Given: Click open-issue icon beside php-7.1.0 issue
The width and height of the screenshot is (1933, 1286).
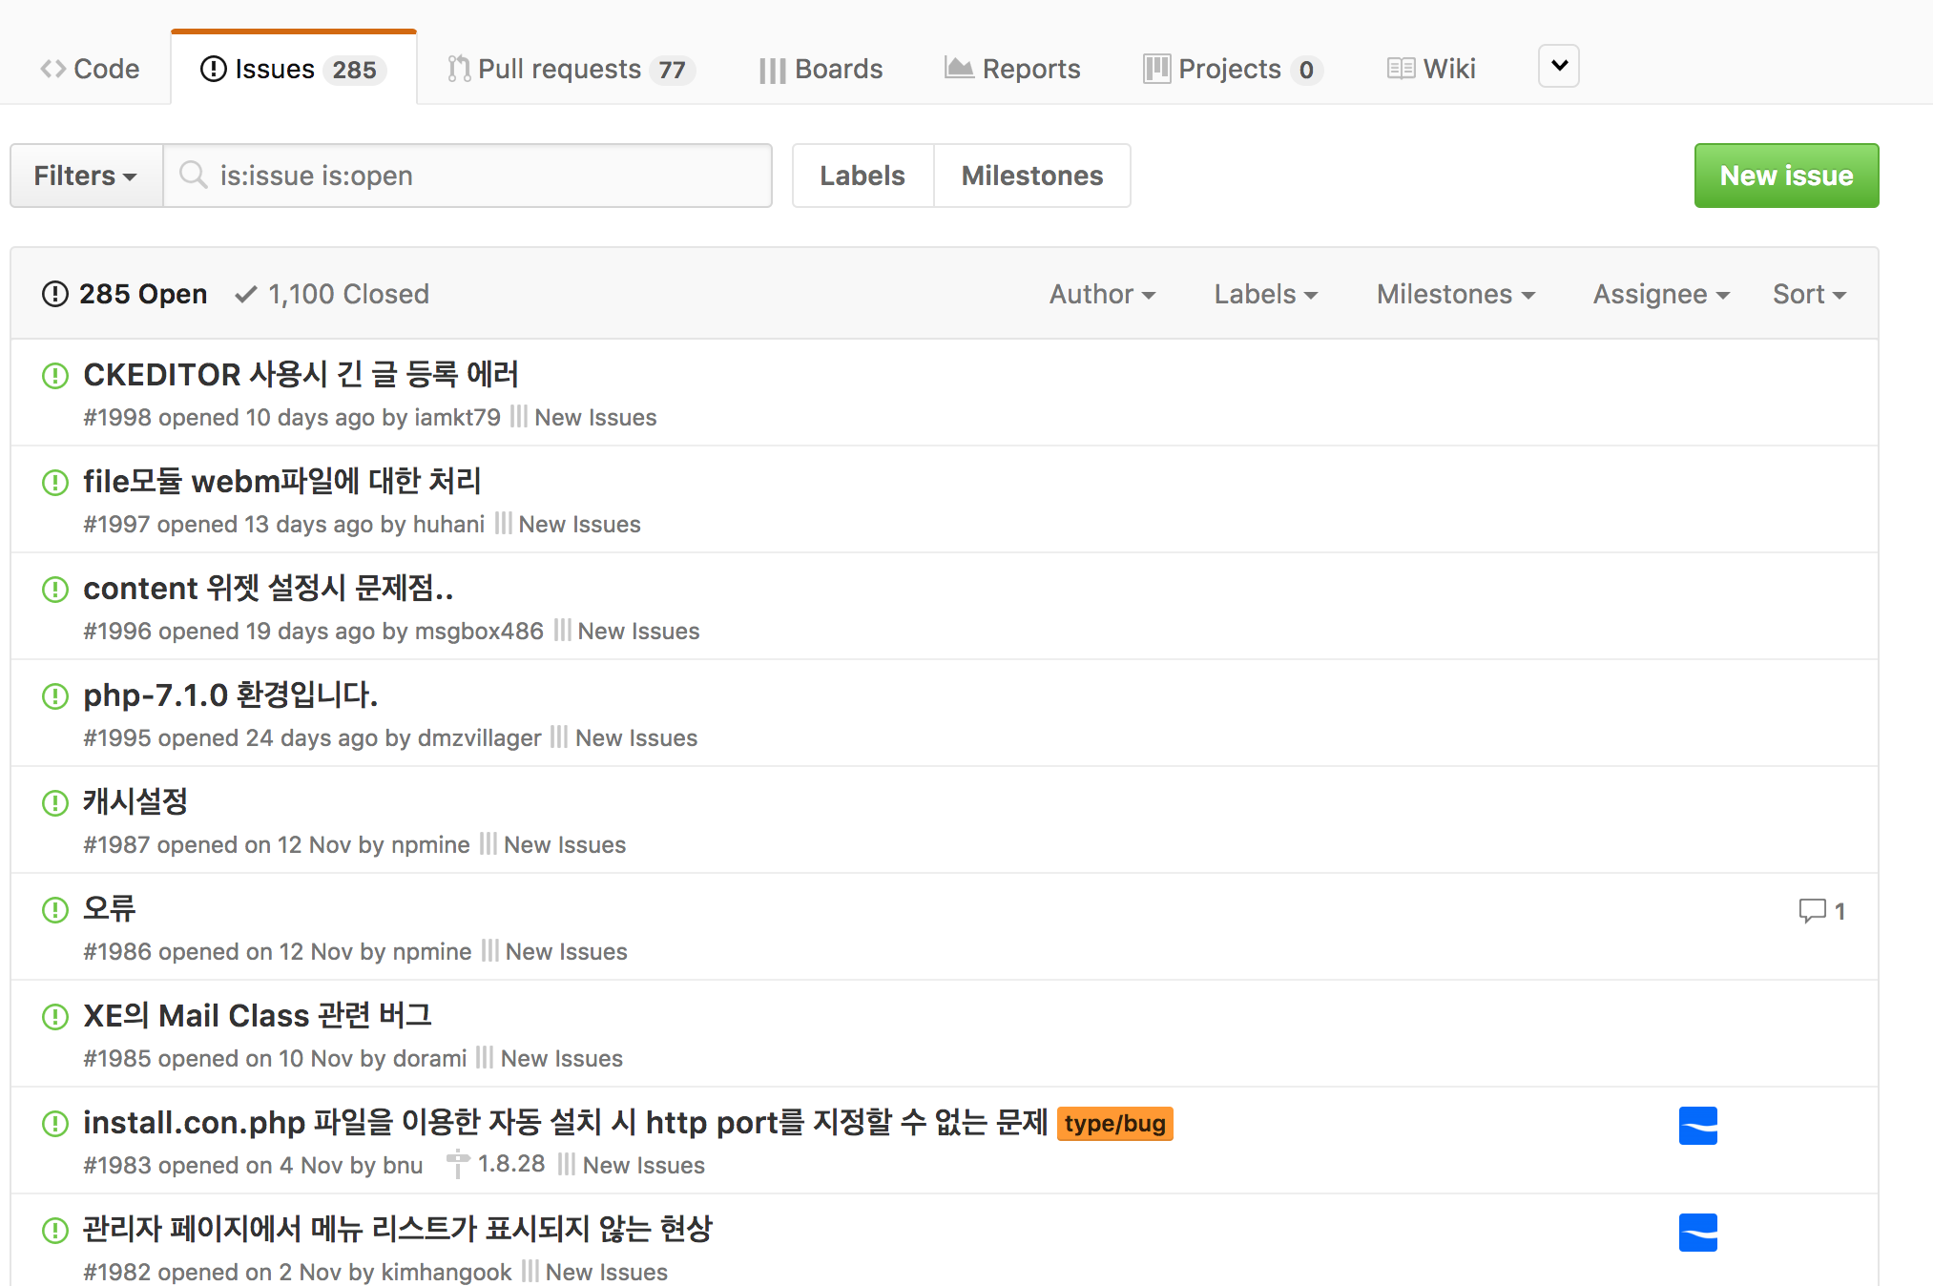Looking at the screenshot, I should (55, 696).
